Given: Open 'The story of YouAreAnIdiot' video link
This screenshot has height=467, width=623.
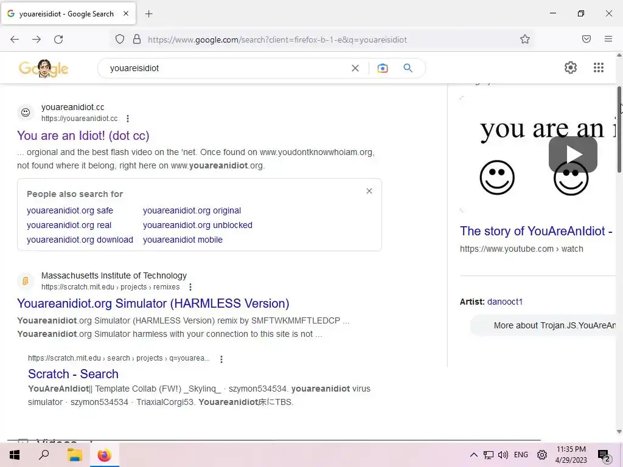Looking at the screenshot, I should point(536,230).
